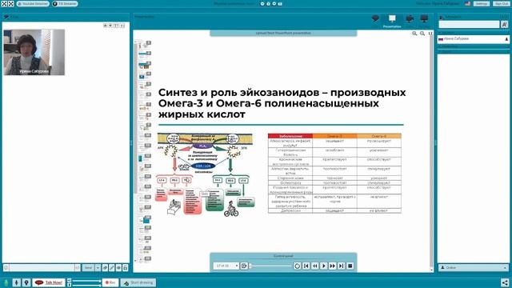Click the play slide button
512x288 pixels.
pos(323,266)
